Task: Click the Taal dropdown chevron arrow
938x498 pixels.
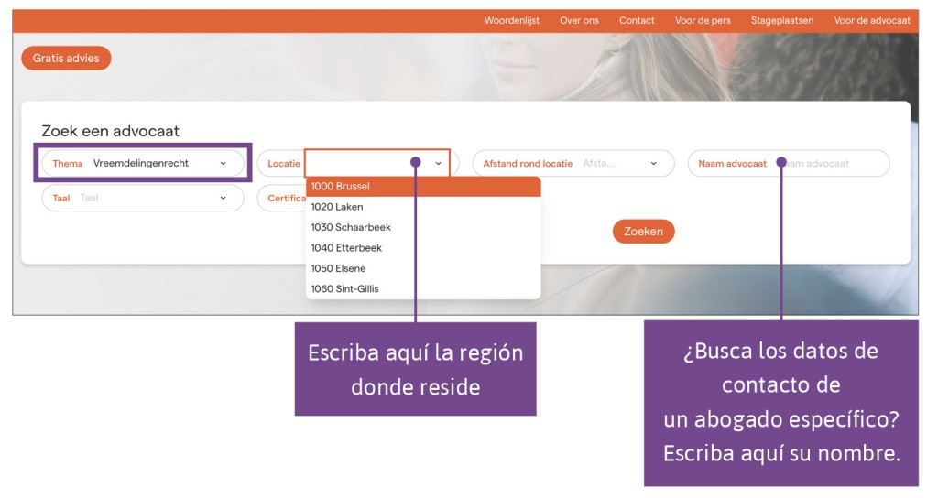Action: pos(223,198)
